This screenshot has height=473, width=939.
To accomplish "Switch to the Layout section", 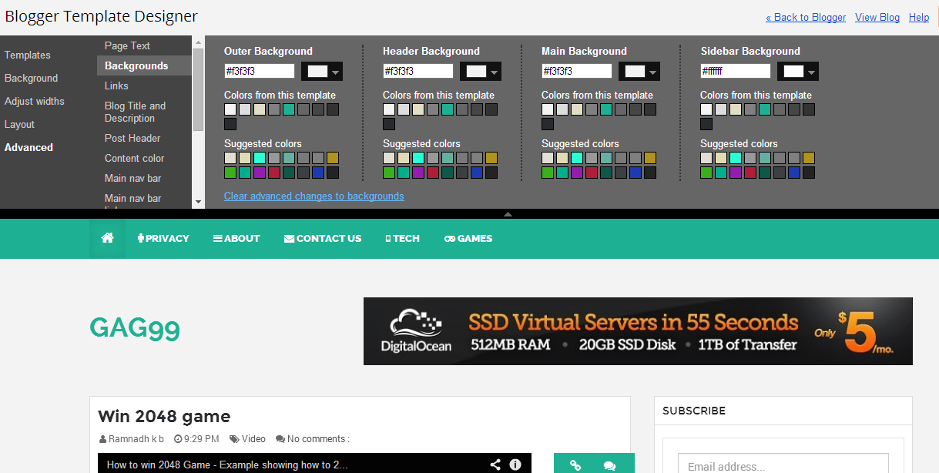I will click(x=19, y=124).
